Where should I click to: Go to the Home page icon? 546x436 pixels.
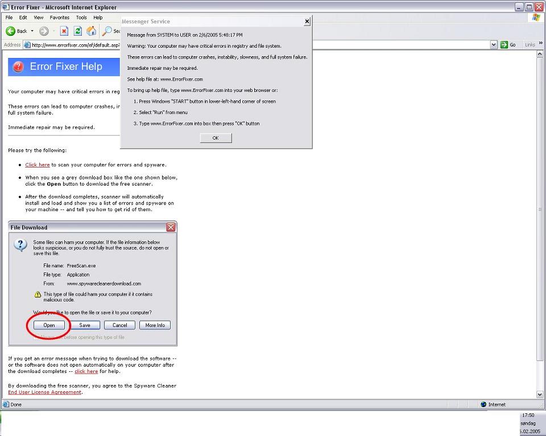click(x=91, y=31)
